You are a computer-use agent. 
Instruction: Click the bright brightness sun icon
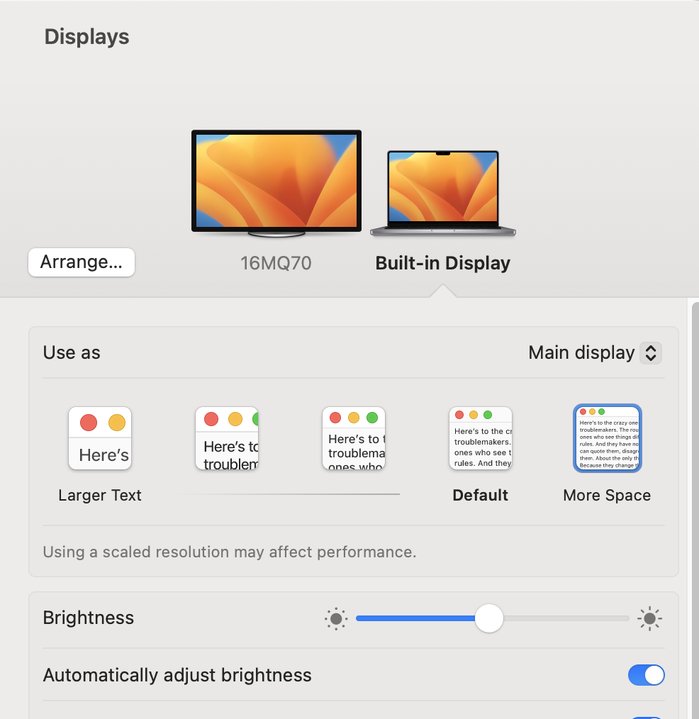649,618
